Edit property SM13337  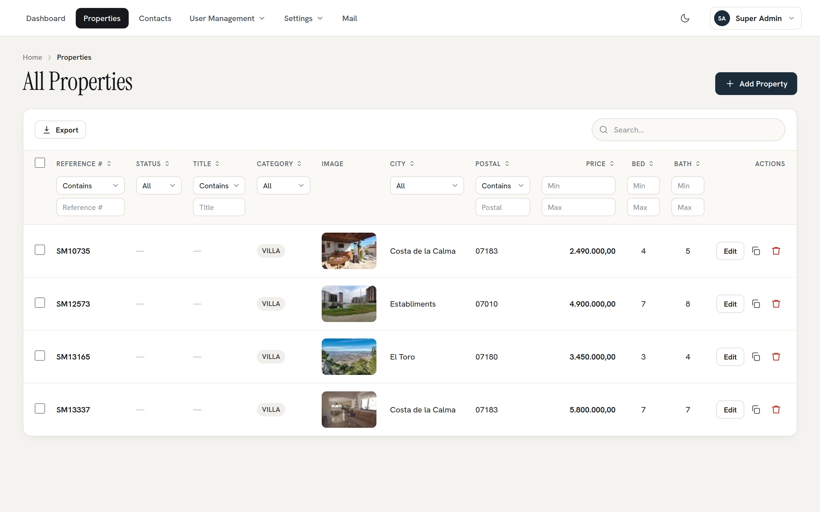[730, 409]
